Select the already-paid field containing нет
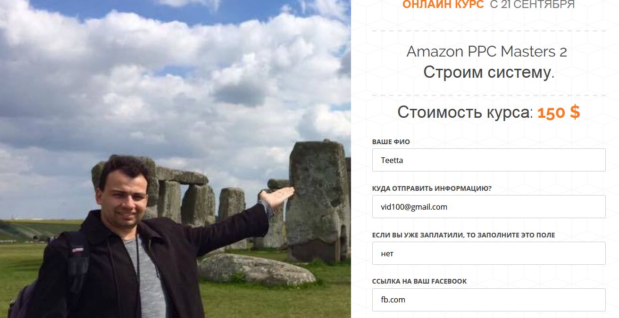619x318 pixels. click(489, 253)
